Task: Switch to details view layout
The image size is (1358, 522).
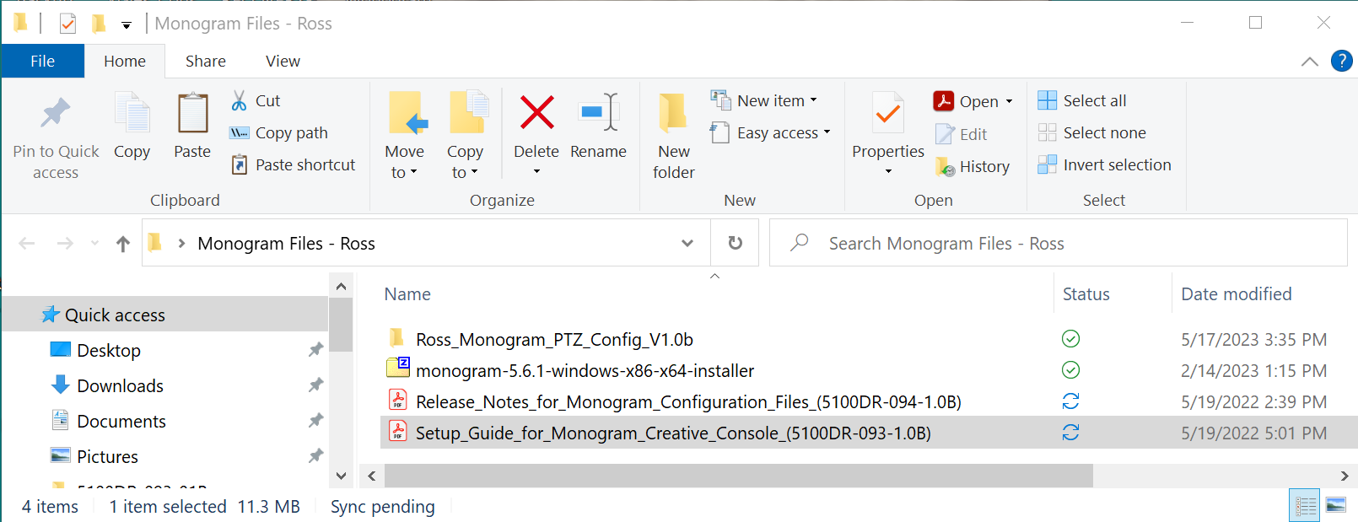Action: click(x=1305, y=505)
